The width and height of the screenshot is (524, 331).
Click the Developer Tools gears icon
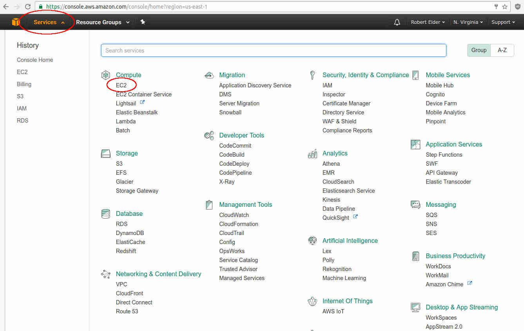(x=209, y=135)
